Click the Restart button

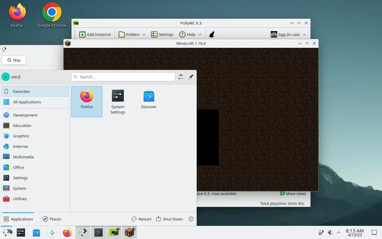pos(141,219)
